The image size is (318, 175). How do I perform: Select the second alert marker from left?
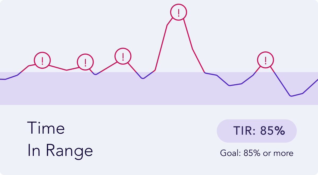coord(85,62)
